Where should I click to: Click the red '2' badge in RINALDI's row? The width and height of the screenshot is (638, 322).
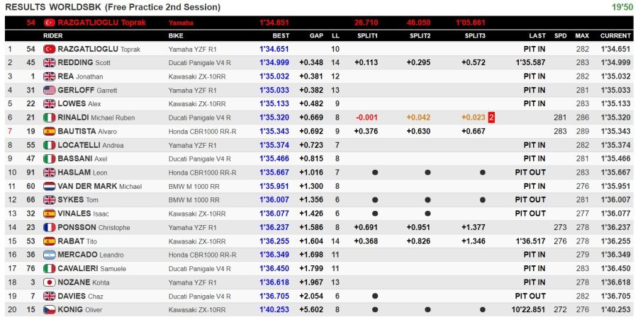491,117
